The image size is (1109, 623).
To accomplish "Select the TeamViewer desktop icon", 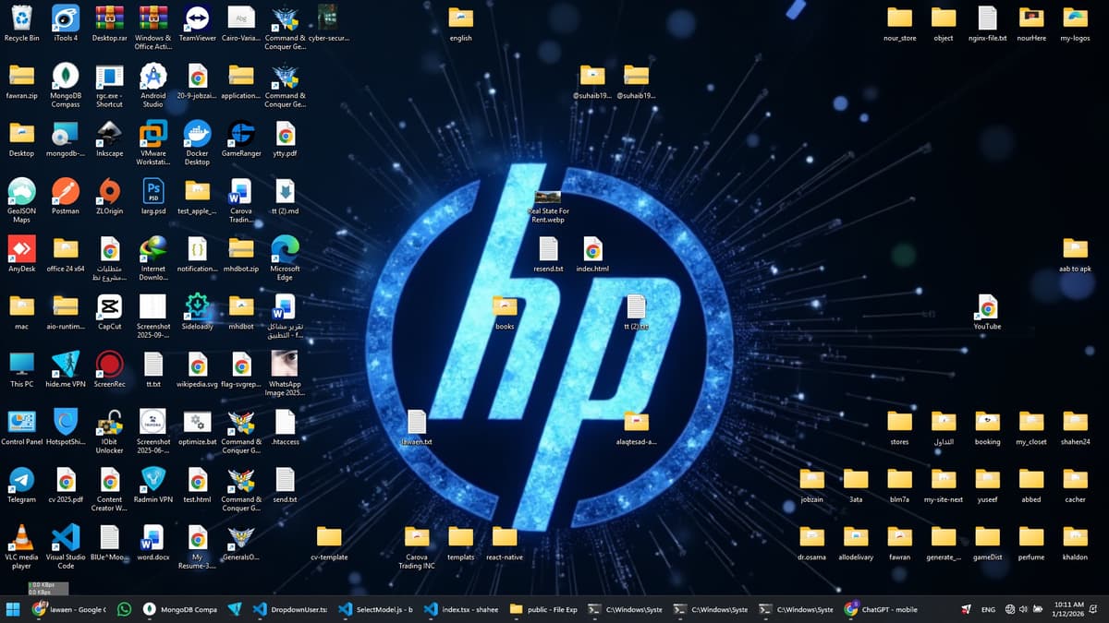I will click(x=197, y=18).
